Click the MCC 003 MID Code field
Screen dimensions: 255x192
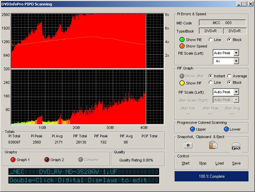point(222,23)
